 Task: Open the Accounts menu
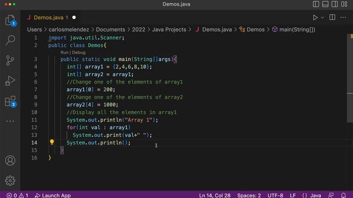click(x=10, y=160)
